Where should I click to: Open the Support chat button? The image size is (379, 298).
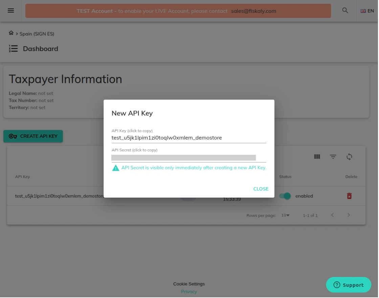pos(349,285)
